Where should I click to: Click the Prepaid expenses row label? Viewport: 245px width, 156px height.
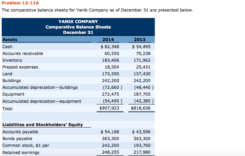20,67
